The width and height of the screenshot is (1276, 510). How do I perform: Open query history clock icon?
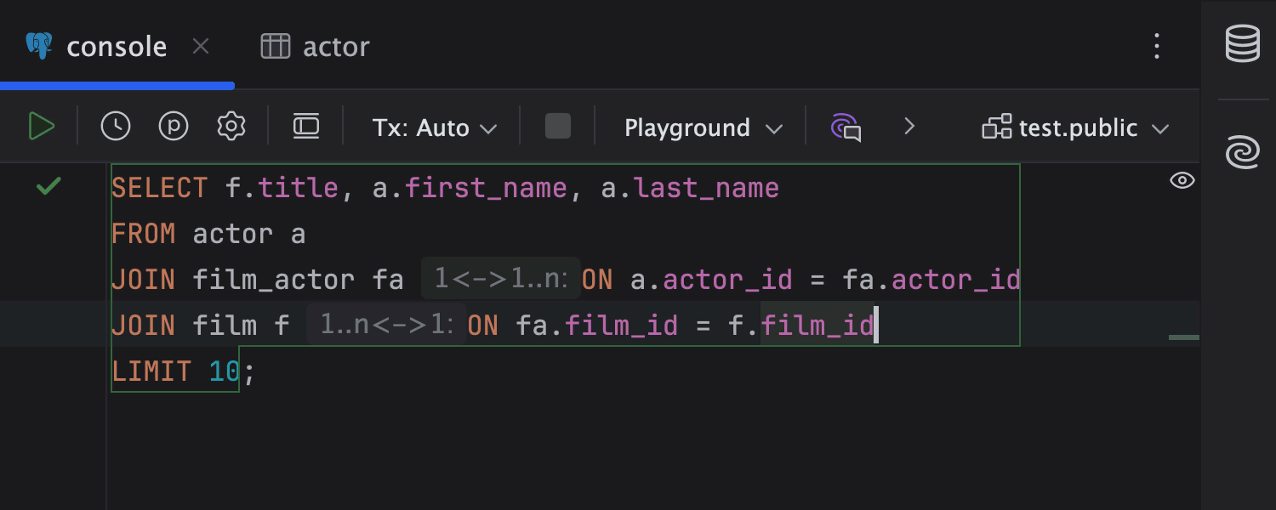click(x=116, y=127)
